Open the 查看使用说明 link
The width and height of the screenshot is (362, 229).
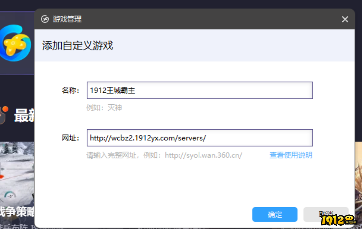[291, 155]
